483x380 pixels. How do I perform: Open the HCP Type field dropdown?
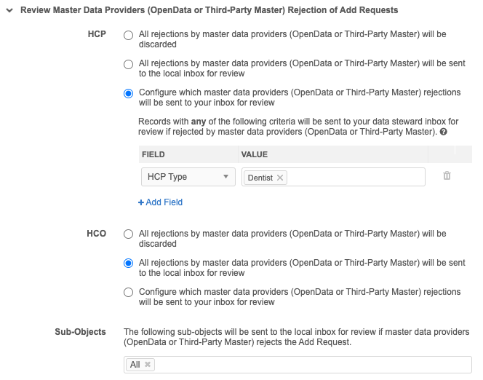pyautogui.click(x=187, y=177)
